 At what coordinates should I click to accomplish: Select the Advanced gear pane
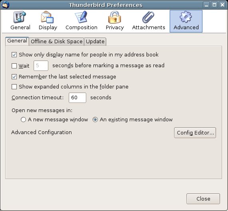(x=186, y=21)
